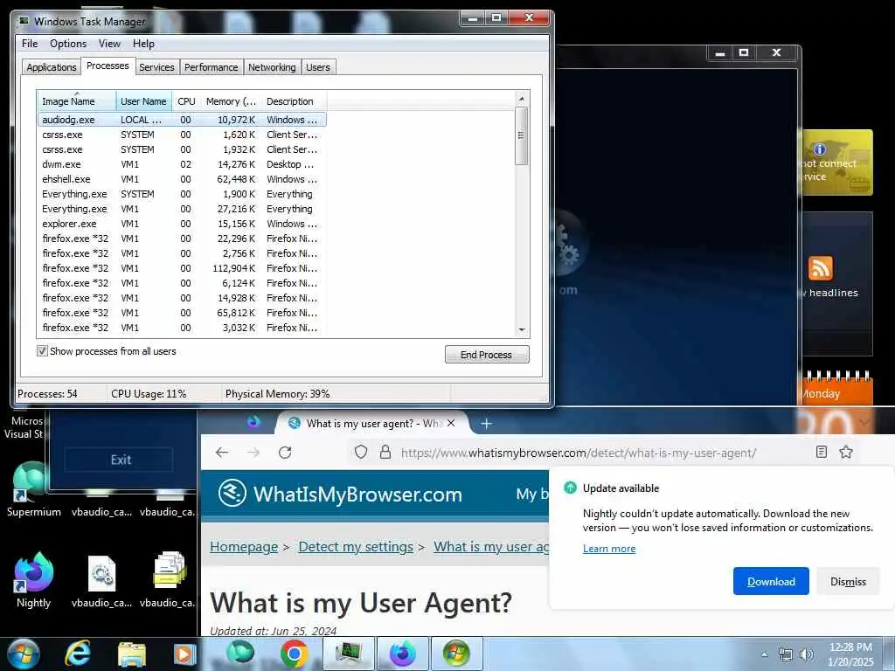Dismiss the update available popup
This screenshot has height=671, width=895.
[848, 581]
